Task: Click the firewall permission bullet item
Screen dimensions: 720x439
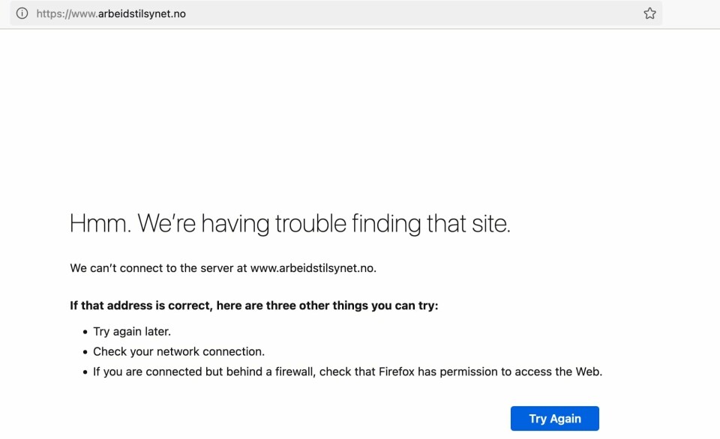Action: 347,371
